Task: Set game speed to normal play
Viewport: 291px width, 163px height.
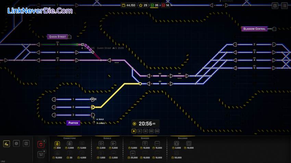Action: click(140, 131)
